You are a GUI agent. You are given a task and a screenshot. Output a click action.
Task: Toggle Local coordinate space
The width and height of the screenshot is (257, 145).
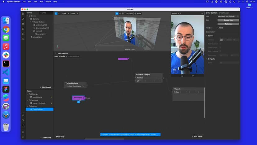(129, 13)
